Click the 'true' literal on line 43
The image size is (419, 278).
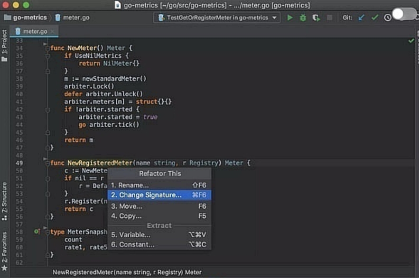click(150, 117)
